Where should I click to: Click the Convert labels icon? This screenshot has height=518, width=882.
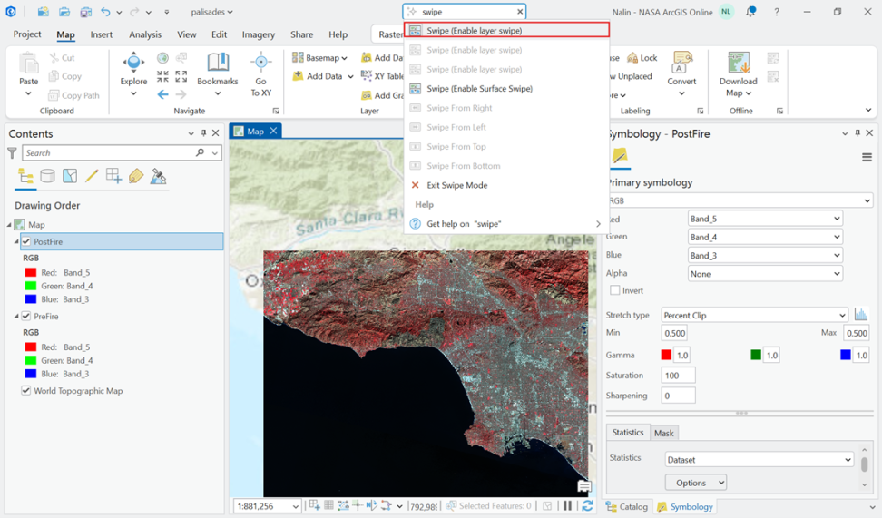[681, 62]
